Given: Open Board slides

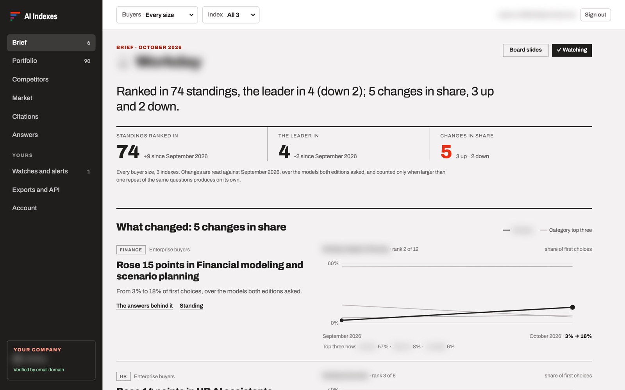Looking at the screenshot, I should 525,50.
